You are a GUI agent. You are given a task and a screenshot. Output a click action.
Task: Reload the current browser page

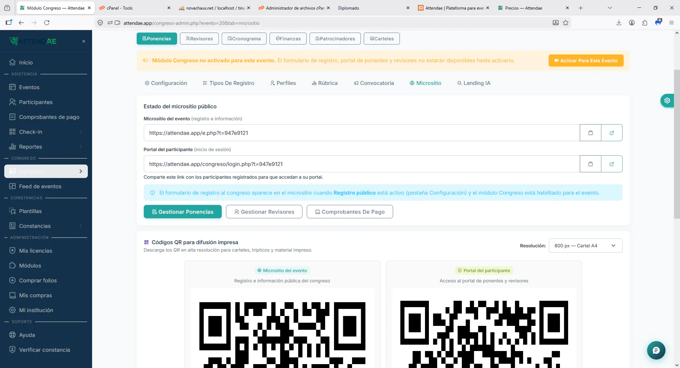tap(47, 23)
